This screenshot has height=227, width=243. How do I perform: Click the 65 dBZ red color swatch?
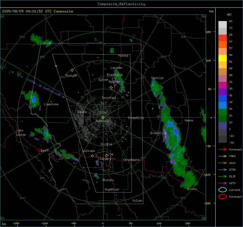coord(222,38)
